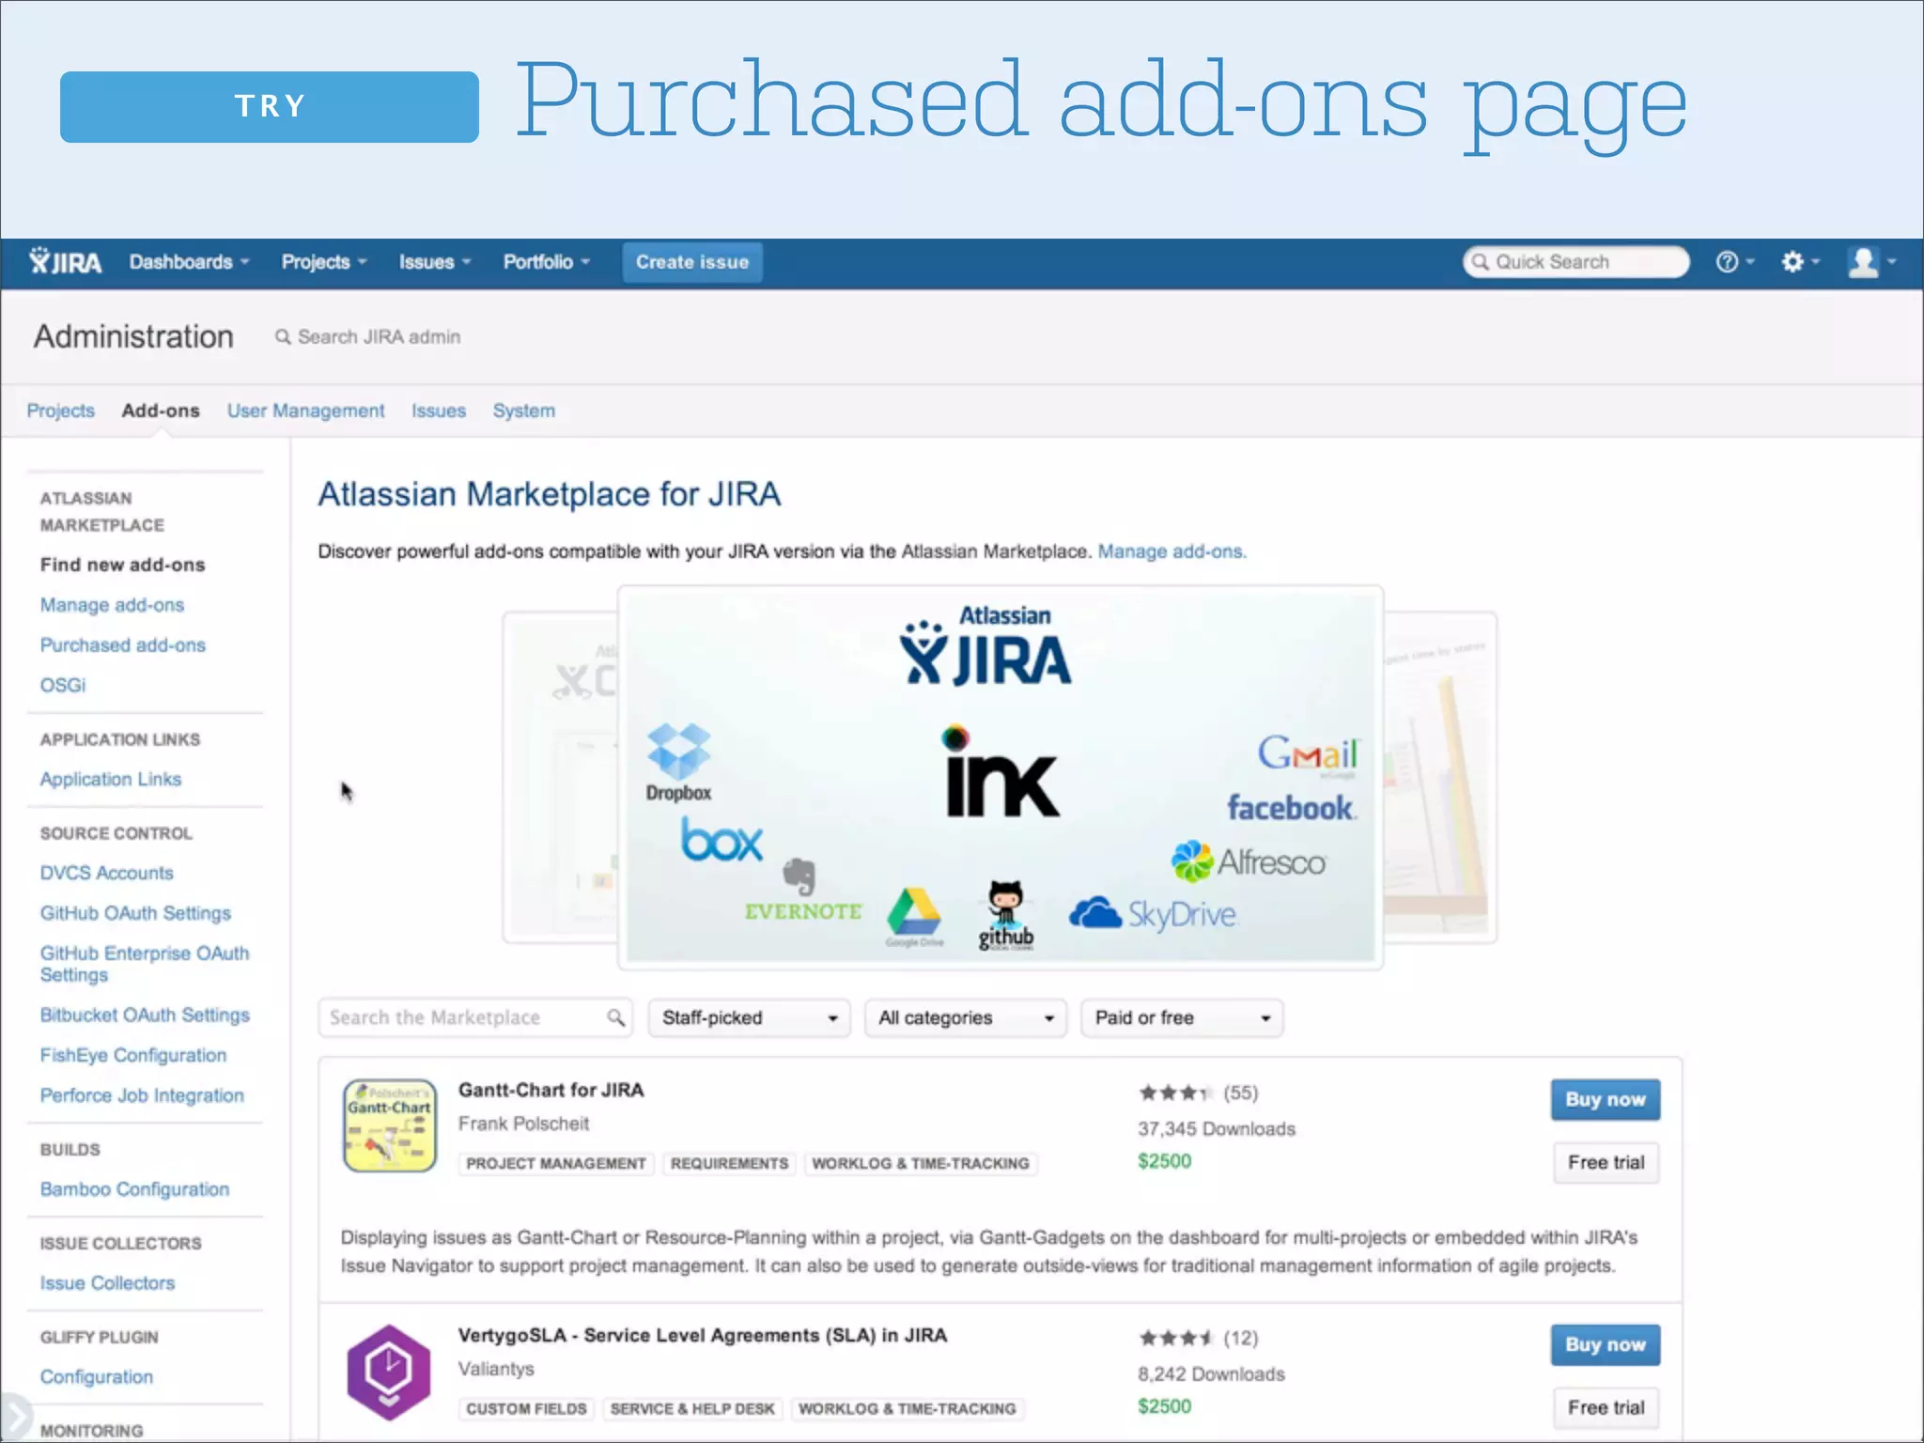The width and height of the screenshot is (1924, 1443).
Task: Click Gantt-Chart WORKLOG & TIME-TRACKING tag
Action: point(921,1163)
